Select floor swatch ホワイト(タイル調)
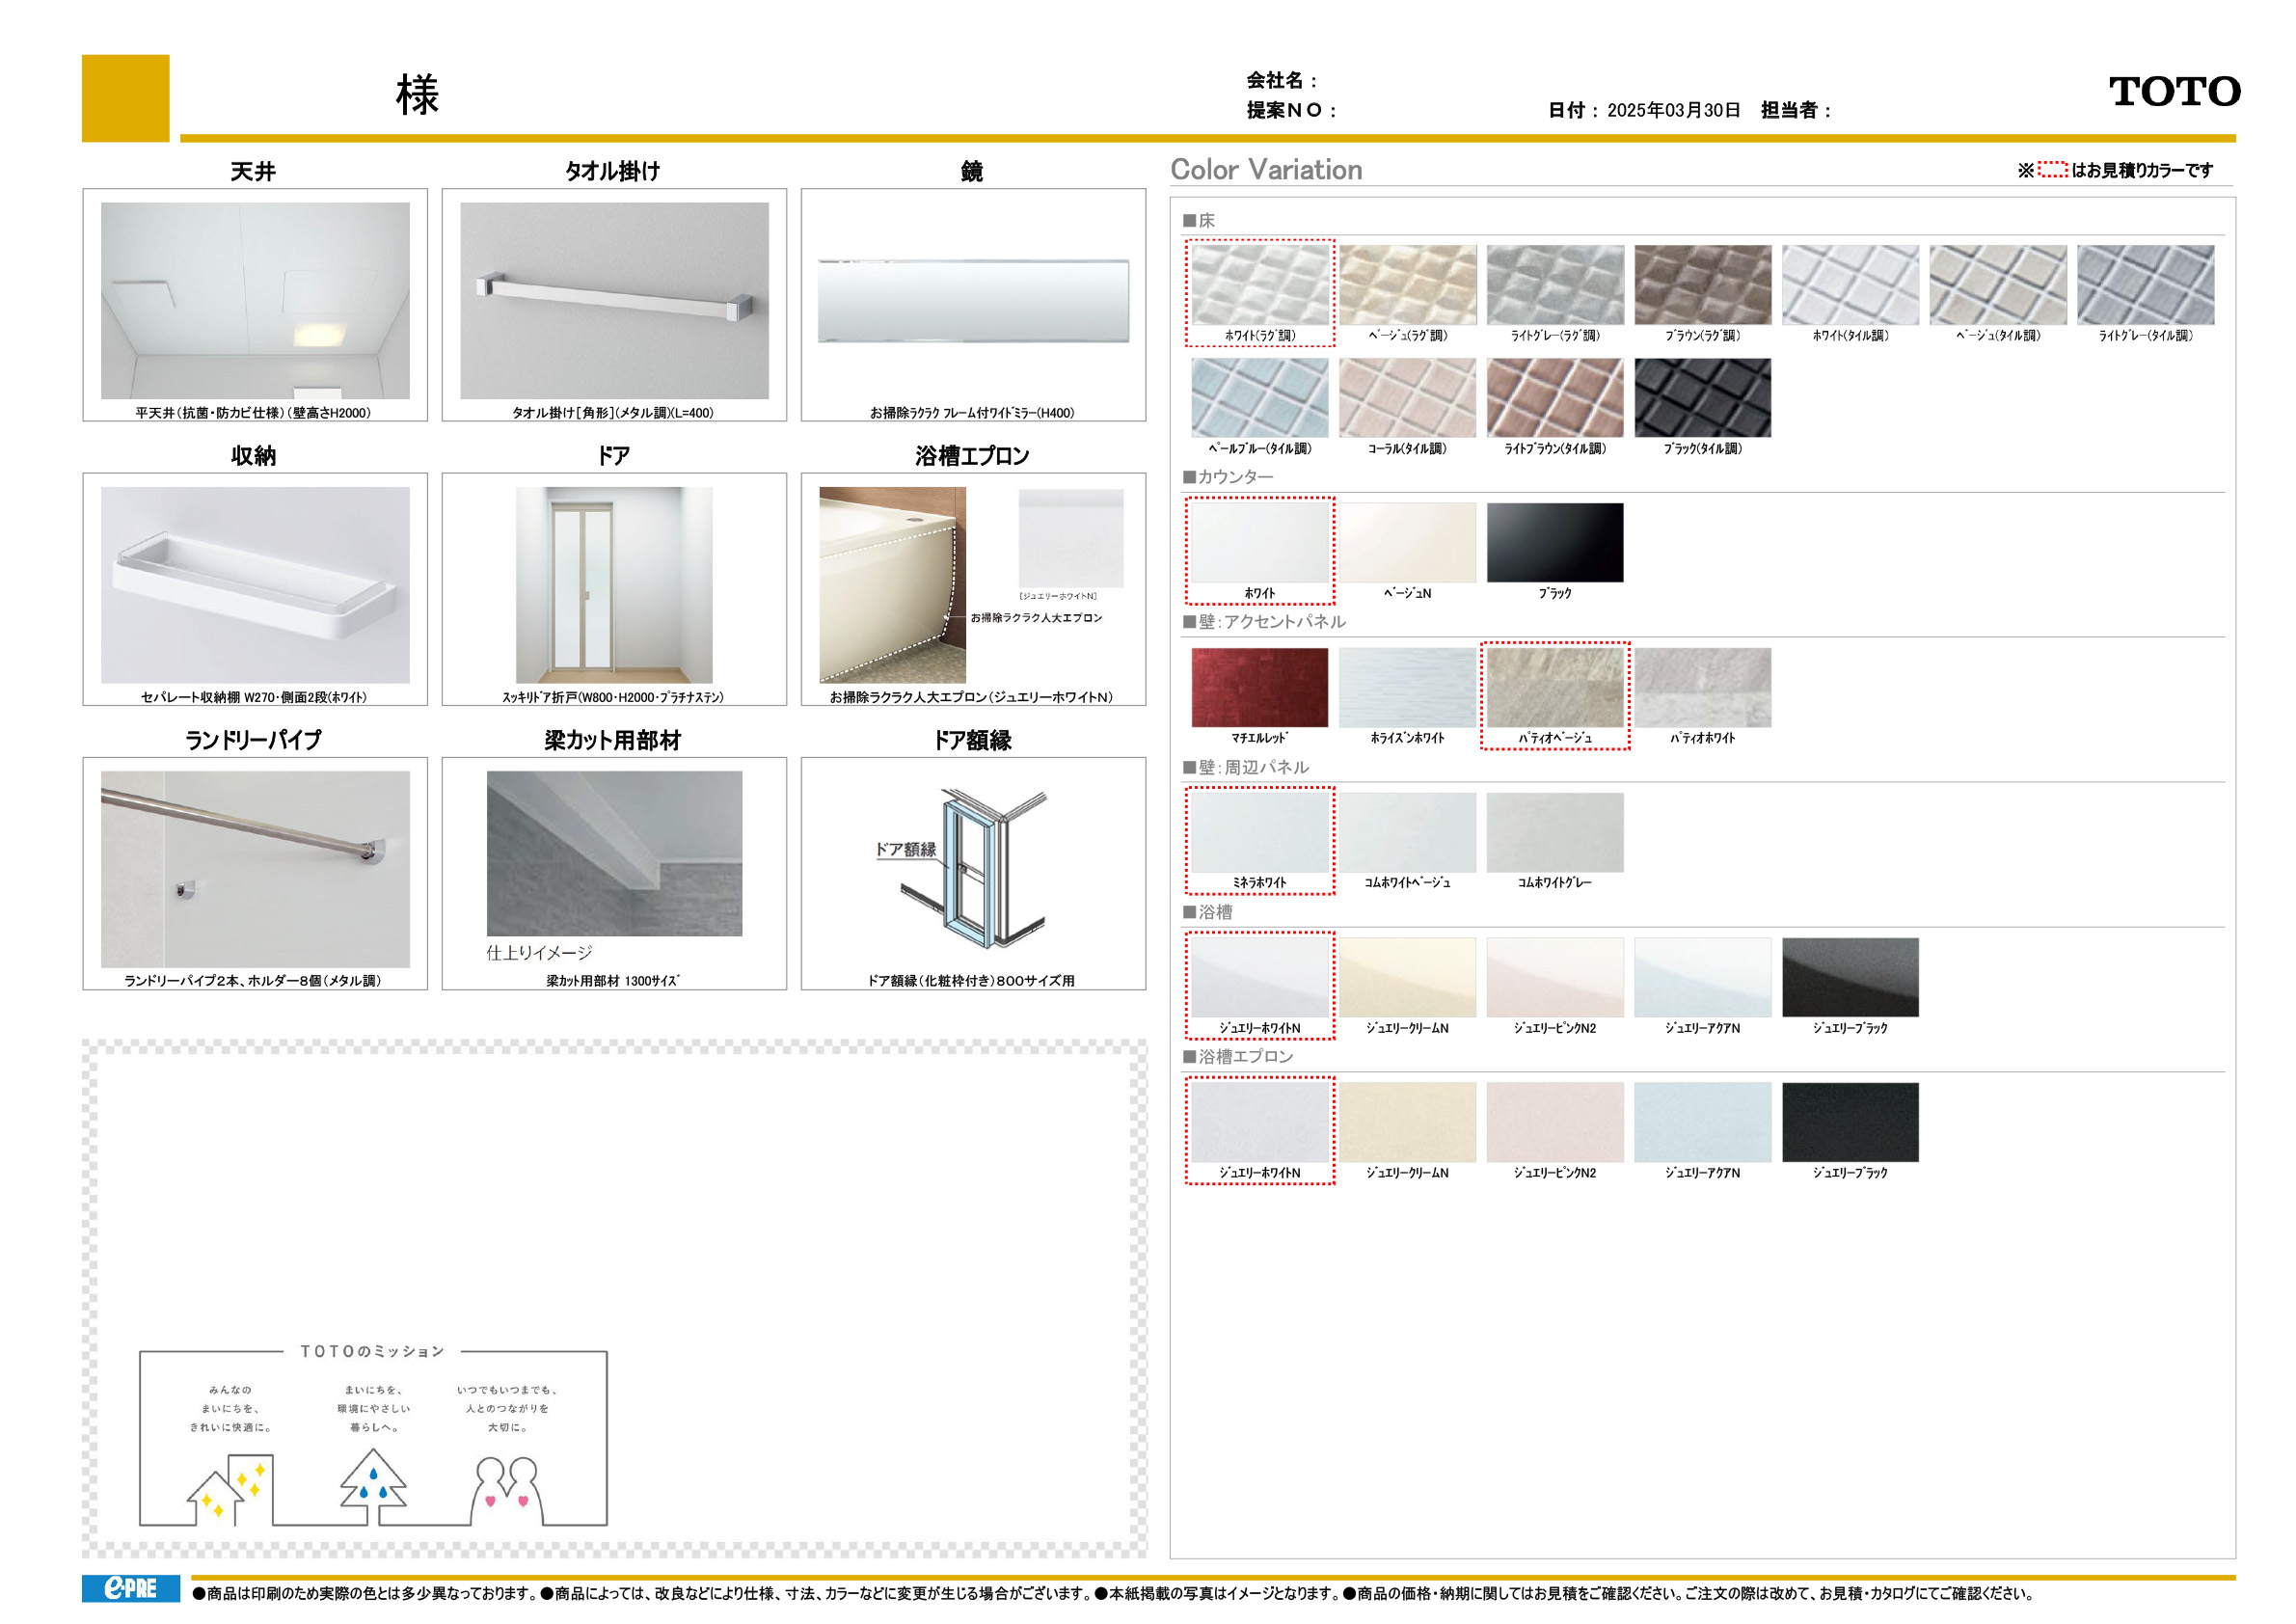This screenshot has width=2296, height=1624. pos(1850,285)
